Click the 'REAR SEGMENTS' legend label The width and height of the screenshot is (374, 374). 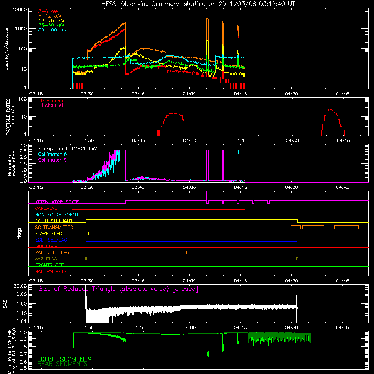[63, 364]
